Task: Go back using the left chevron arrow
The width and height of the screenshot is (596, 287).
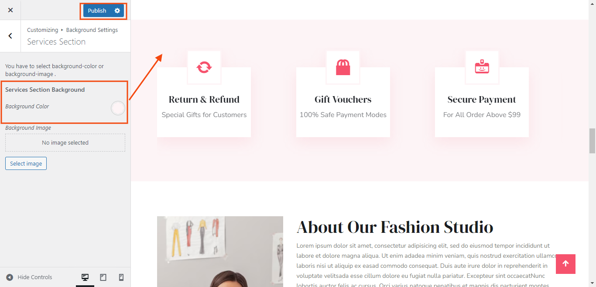Action: click(x=10, y=36)
